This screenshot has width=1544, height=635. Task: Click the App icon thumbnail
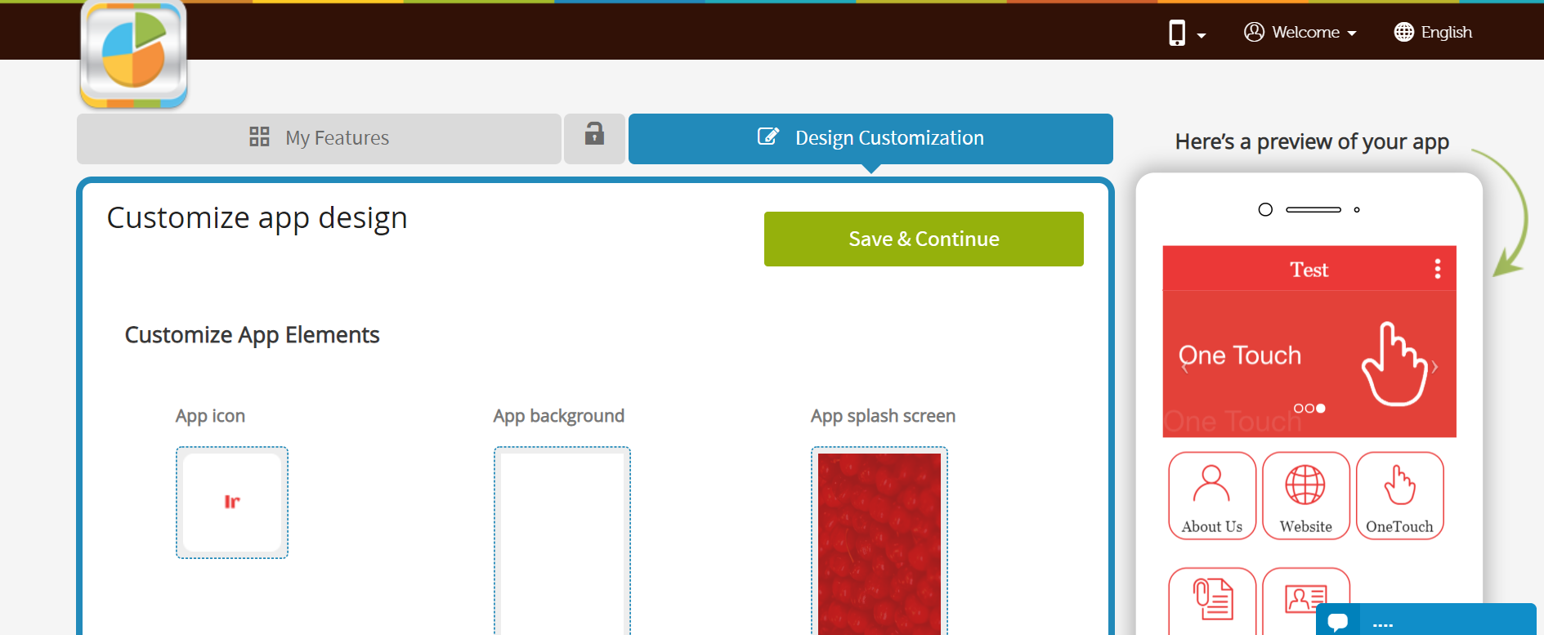[x=232, y=503]
